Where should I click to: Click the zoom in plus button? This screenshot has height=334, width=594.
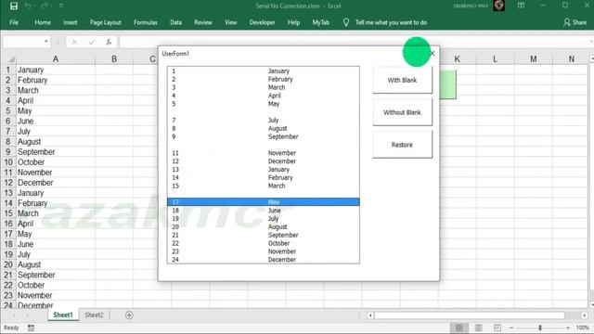567,328
